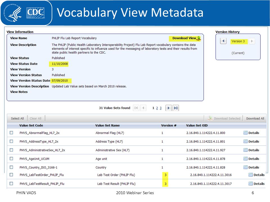The width and height of the screenshot is (270, 202).
Task: Check the PHVS_AddressType_HL7_2x row checkbox
Action: coord(11,141)
